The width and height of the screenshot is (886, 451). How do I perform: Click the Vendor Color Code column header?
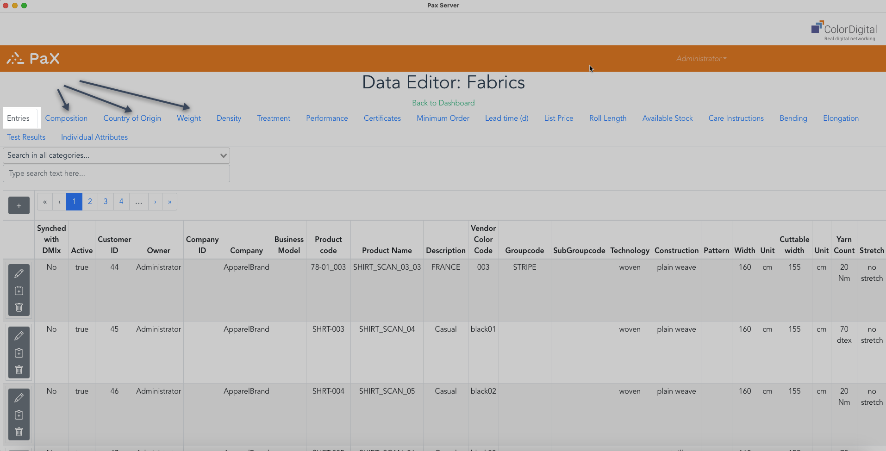tap(483, 239)
